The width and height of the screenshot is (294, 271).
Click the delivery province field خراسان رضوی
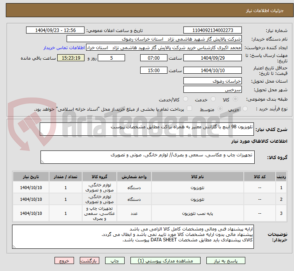tap(213, 81)
